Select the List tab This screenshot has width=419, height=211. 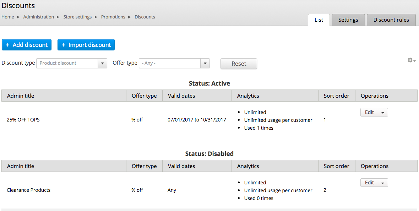(x=319, y=20)
